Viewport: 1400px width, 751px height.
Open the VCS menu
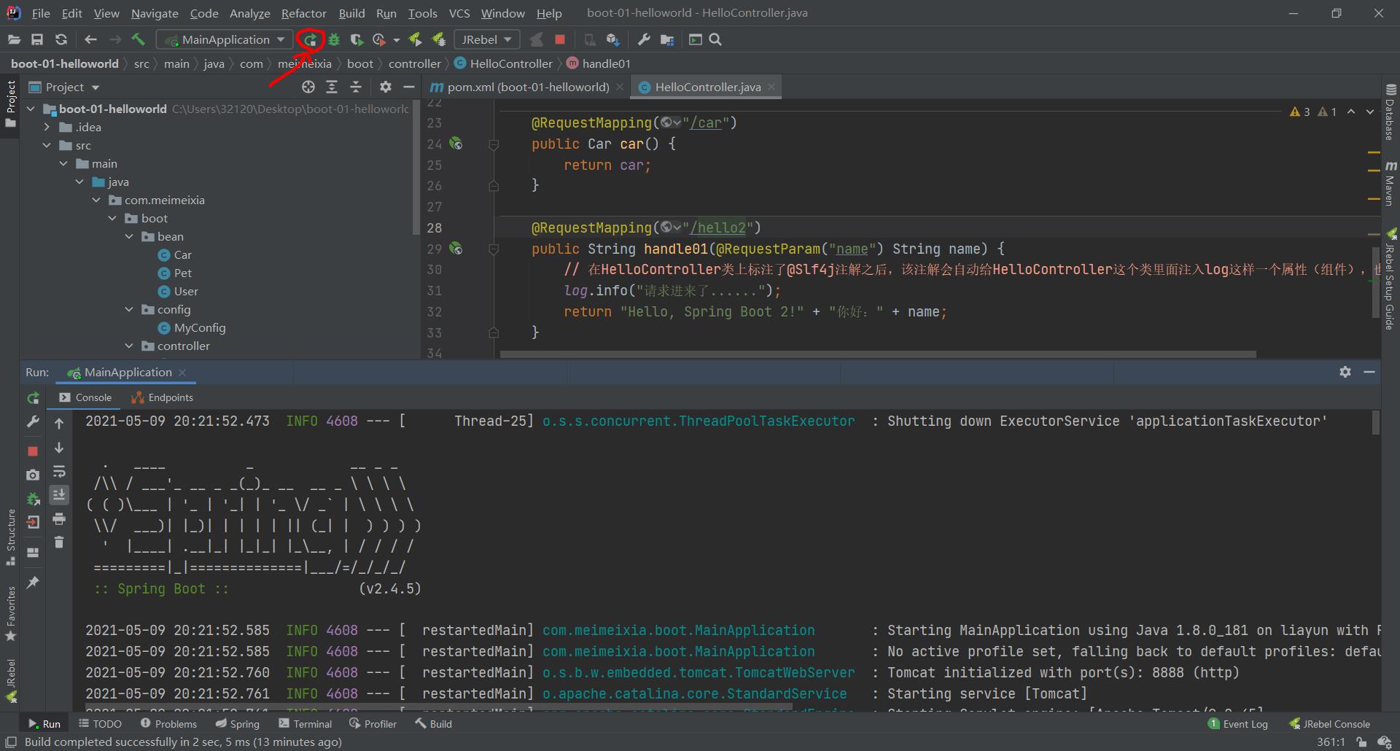tap(459, 13)
